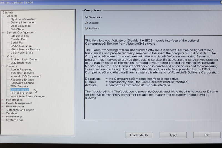Open Password Change settings
This screenshot has height=148, width=222.
pos(22,83)
